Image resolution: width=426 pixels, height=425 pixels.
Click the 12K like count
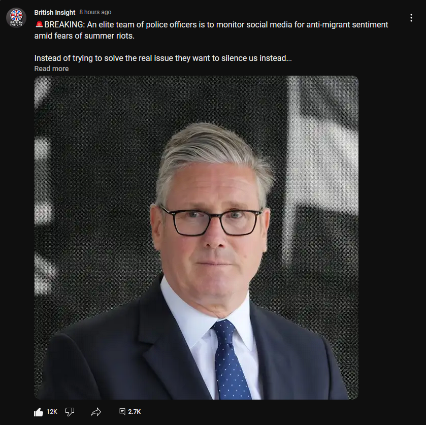[x=52, y=412]
